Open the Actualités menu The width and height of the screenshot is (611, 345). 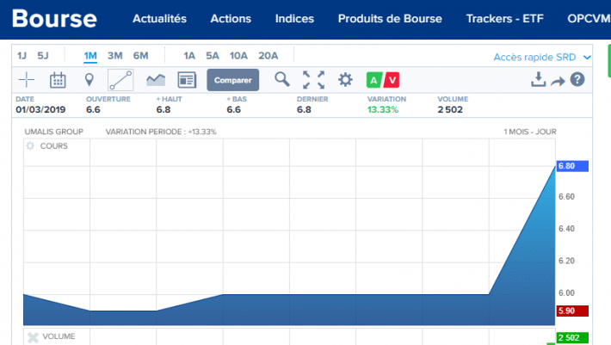pyautogui.click(x=159, y=19)
